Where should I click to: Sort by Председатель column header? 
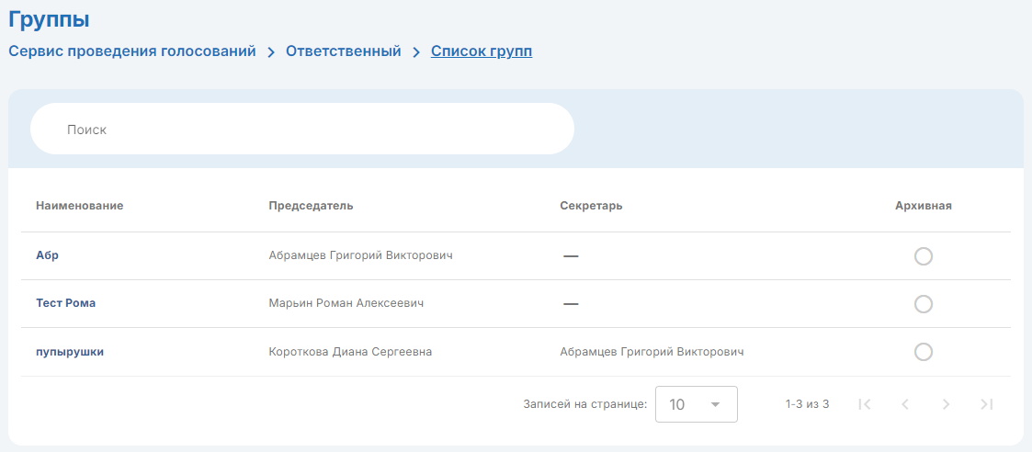[311, 206]
